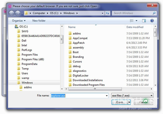
Task: Click the 6/19/2011 9:20 AM date cell
Action: coord(137,66)
